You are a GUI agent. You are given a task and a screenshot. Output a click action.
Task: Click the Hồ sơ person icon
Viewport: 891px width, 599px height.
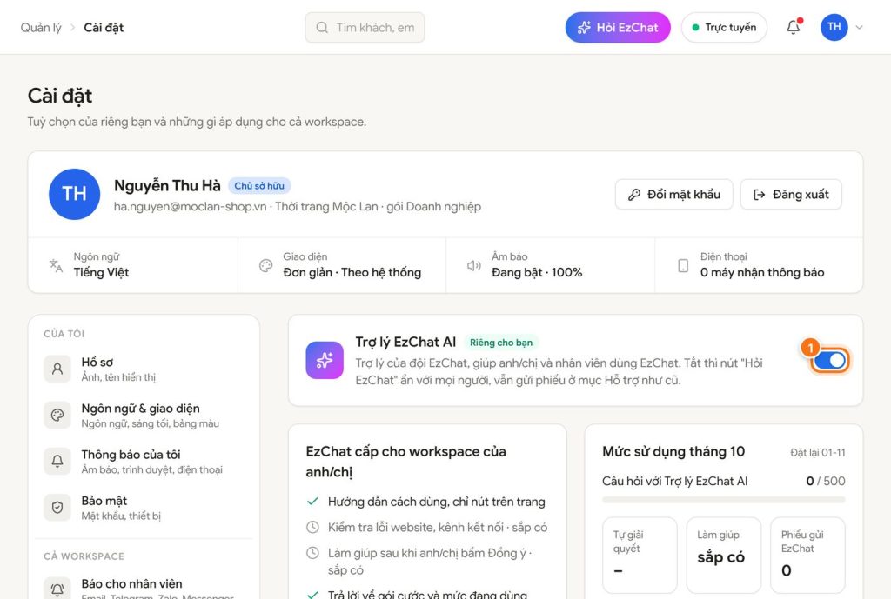pyautogui.click(x=57, y=369)
